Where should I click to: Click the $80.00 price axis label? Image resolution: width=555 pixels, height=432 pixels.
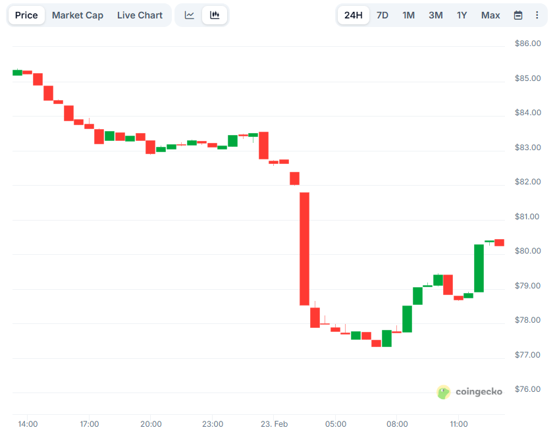pos(527,251)
